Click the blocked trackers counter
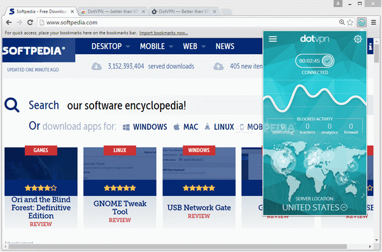382x252 pixels. pyautogui.click(x=308, y=129)
